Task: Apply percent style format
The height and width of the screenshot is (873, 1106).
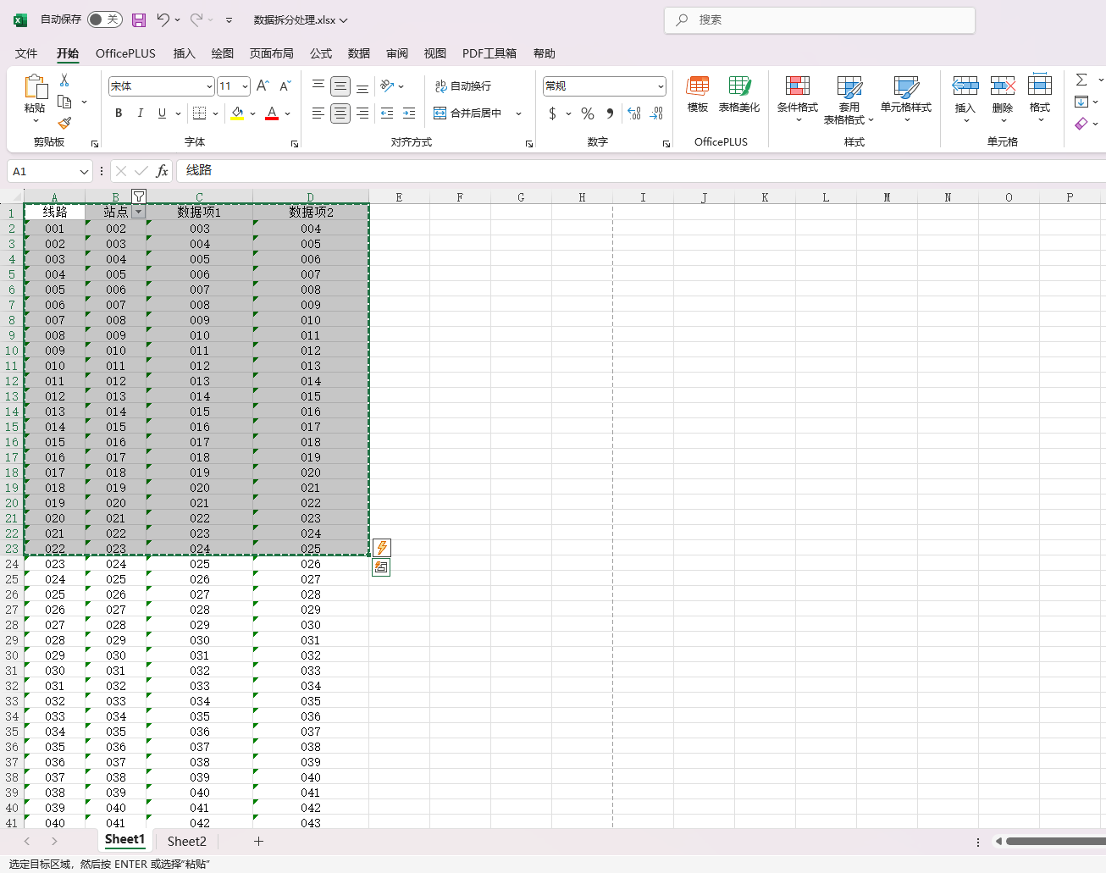Action: pyautogui.click(x=588, y=113)
